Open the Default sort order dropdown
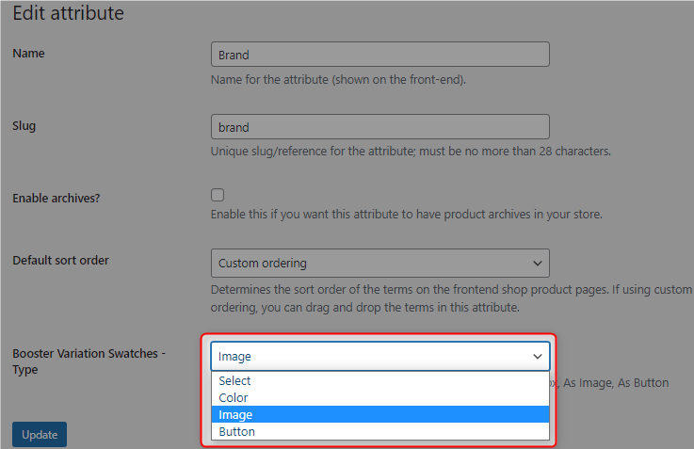This screenshot has height=449, width=694. click(x=380, y=264)
